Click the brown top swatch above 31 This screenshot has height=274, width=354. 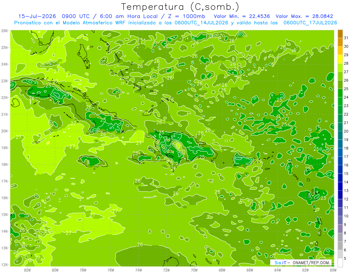point(340,34)
